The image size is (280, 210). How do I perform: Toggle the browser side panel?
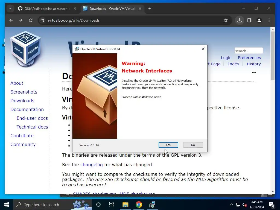point(249,20)
